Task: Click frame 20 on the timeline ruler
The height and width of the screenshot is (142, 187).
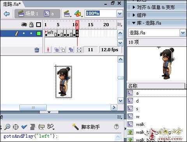Action: click(x=106, y=25)
